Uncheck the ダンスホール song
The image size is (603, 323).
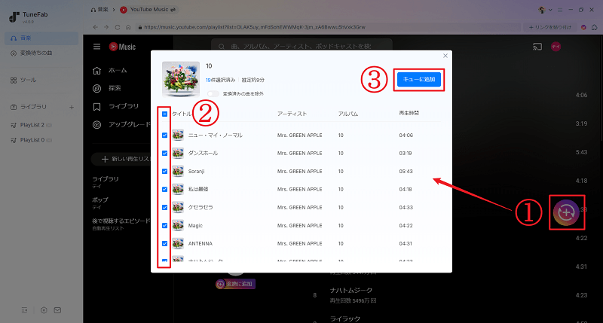click(x=164, y=154)
